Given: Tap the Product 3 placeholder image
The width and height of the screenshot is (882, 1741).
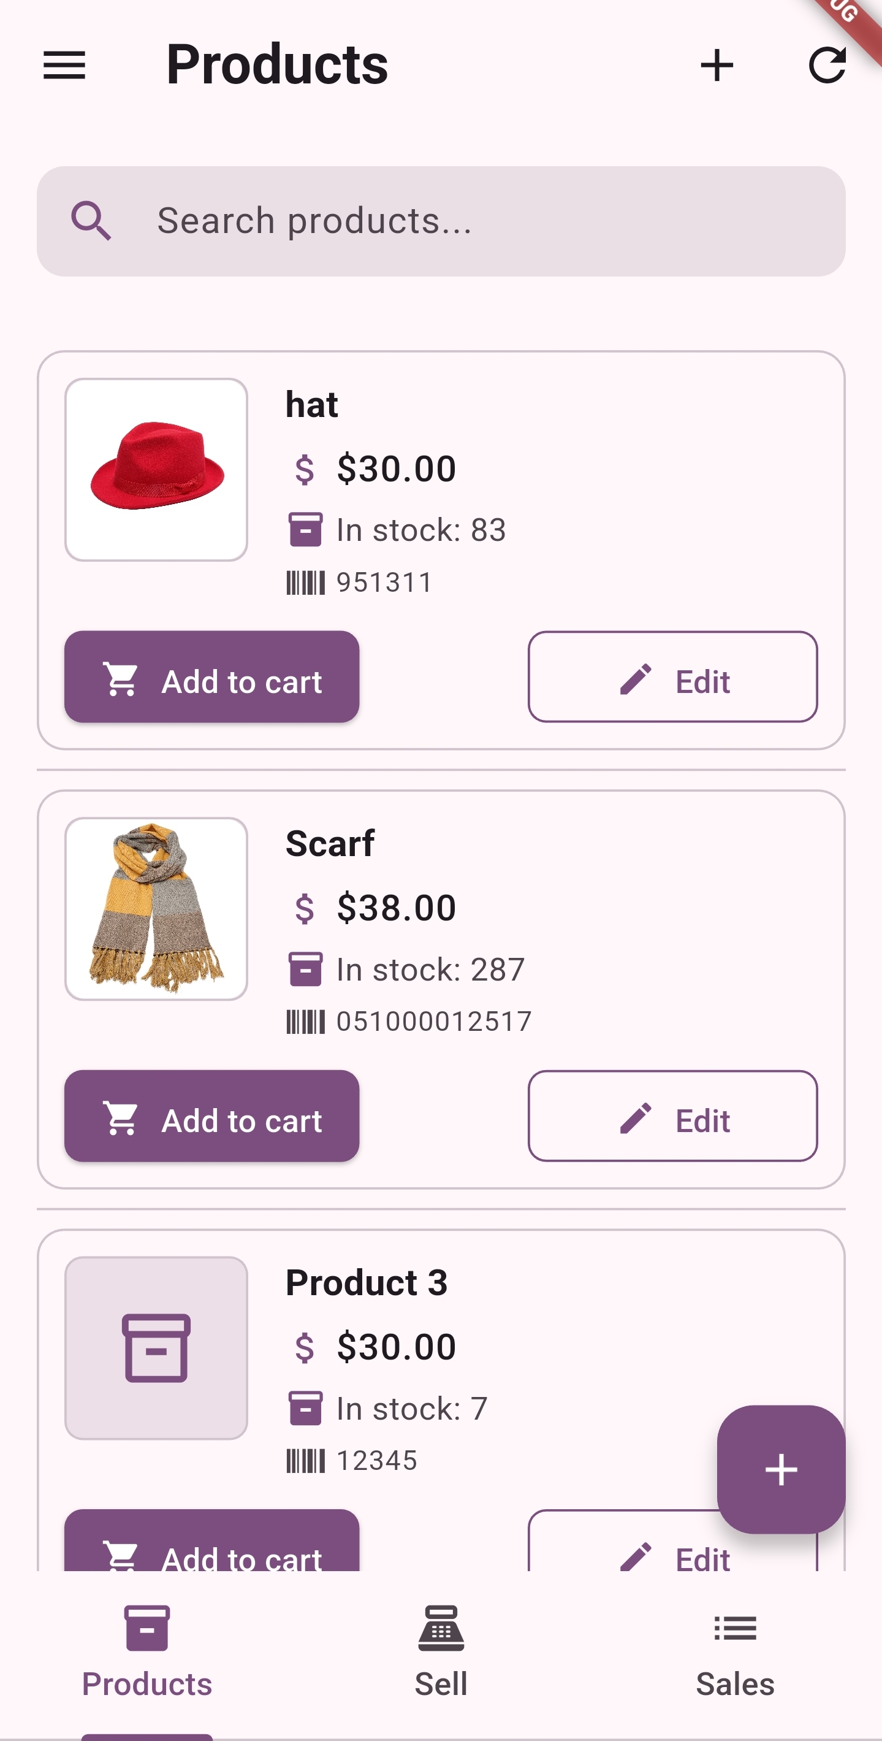Looking at the screenshot, I should pos(156,1349).
